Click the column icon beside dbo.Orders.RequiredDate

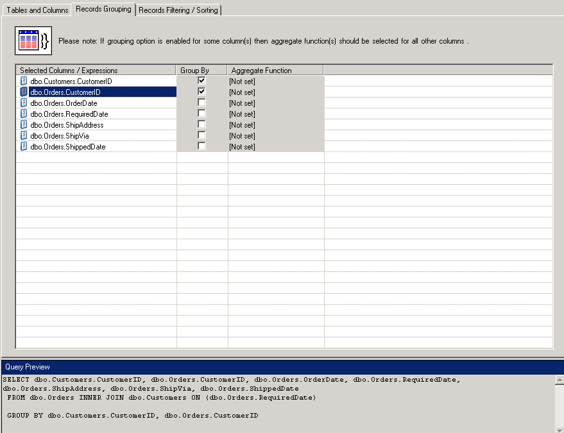24,114
